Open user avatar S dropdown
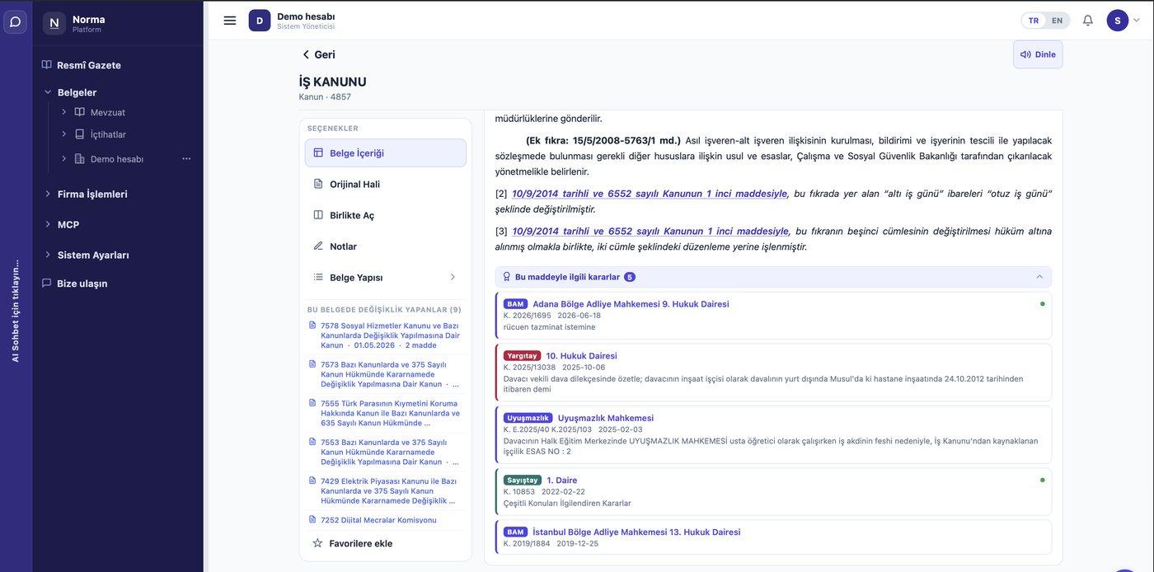 point(1124,21)
